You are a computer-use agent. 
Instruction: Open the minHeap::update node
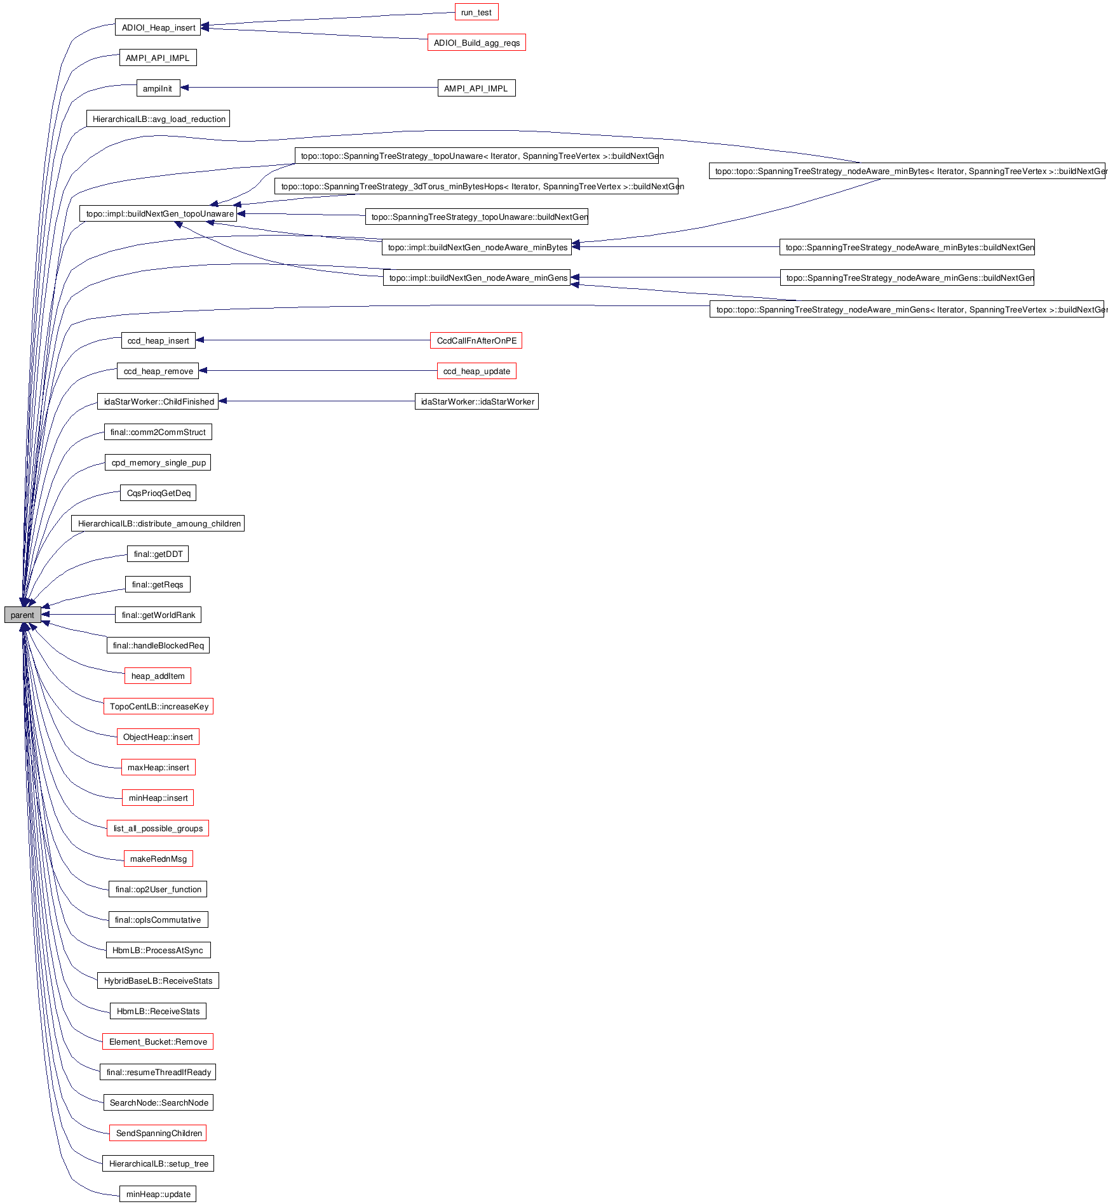pos(158,1194)
